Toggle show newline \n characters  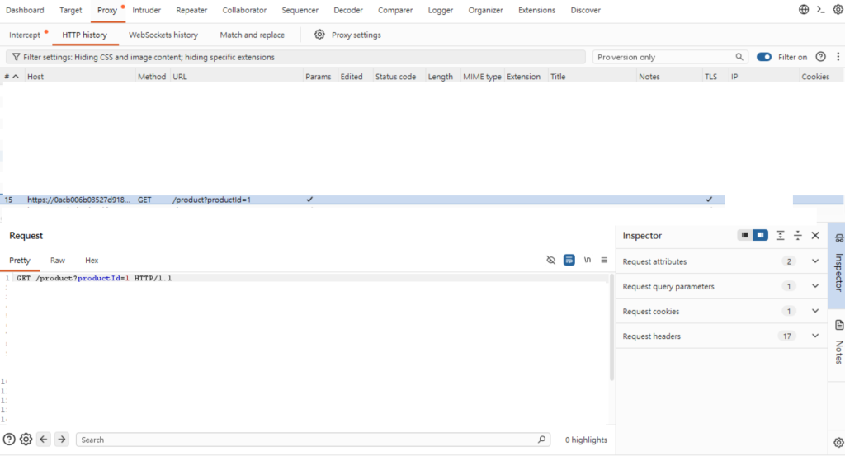[x=588, y=260]
